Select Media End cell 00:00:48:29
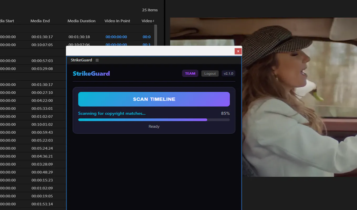This screenshot has width=357, height=210. pos(42,172)
